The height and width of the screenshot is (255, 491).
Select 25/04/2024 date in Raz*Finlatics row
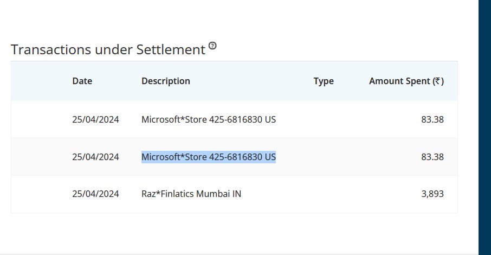[95, 194]
